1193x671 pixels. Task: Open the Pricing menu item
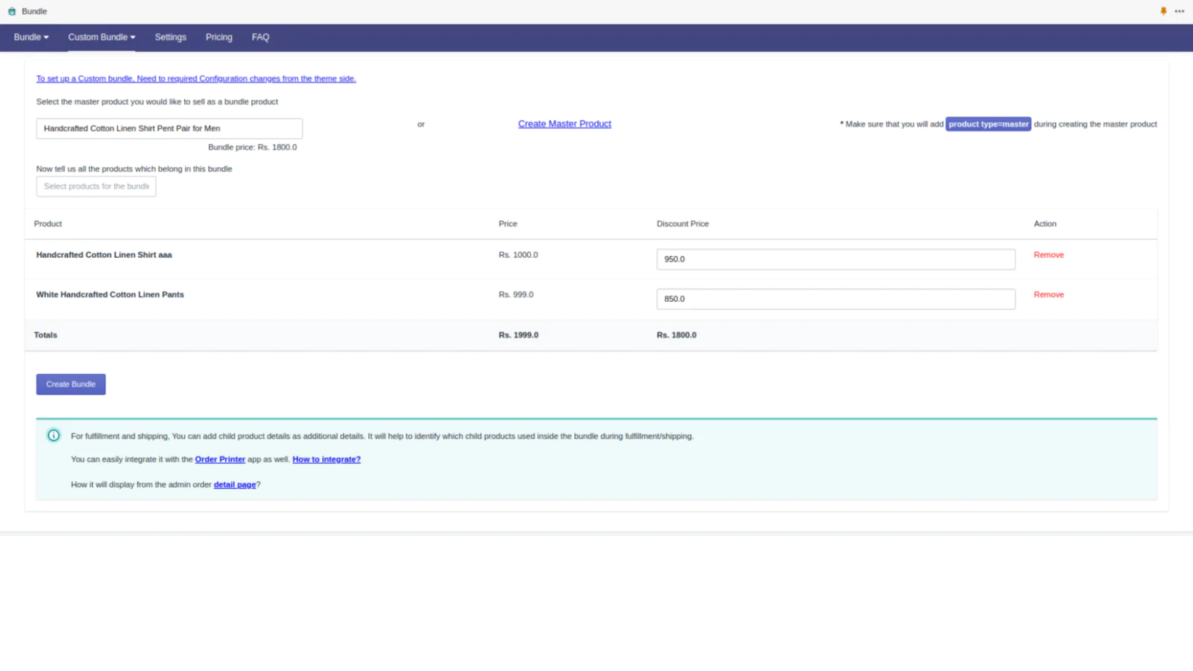(219, 37)
